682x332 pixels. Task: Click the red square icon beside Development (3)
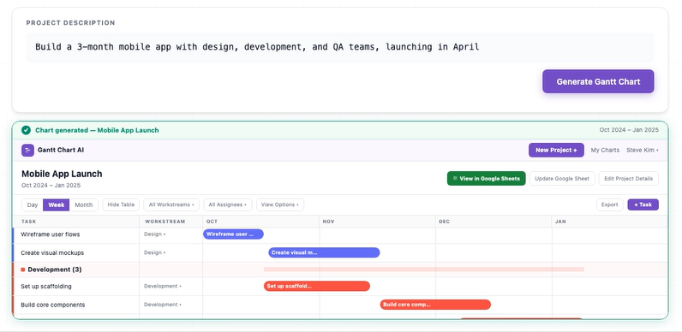pos(22,270)
